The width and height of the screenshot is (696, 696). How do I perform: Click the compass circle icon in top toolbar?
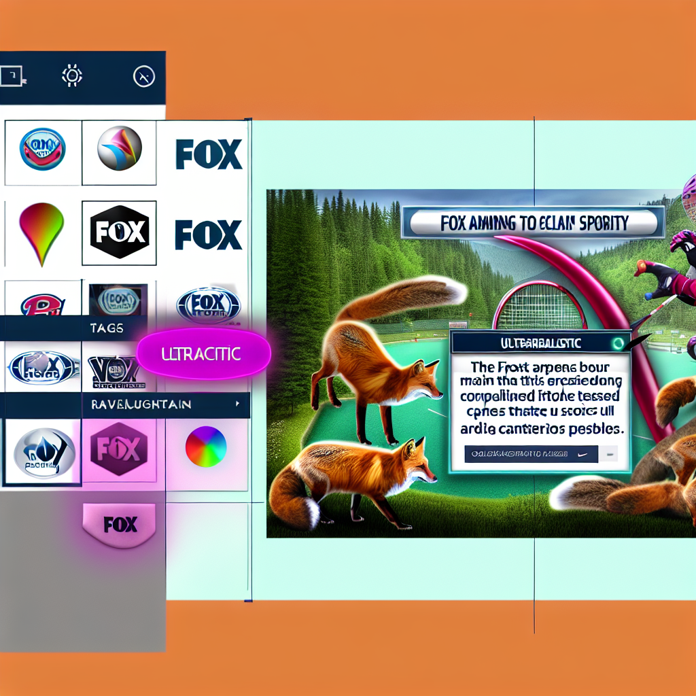[x=144, y=76]
